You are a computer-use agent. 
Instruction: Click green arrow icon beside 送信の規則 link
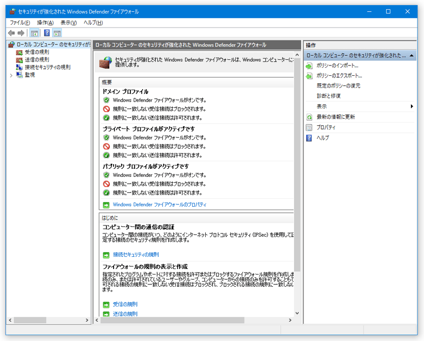point(106,314)
